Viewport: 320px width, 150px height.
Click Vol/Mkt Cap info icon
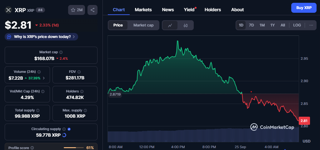tap(43, 91)
